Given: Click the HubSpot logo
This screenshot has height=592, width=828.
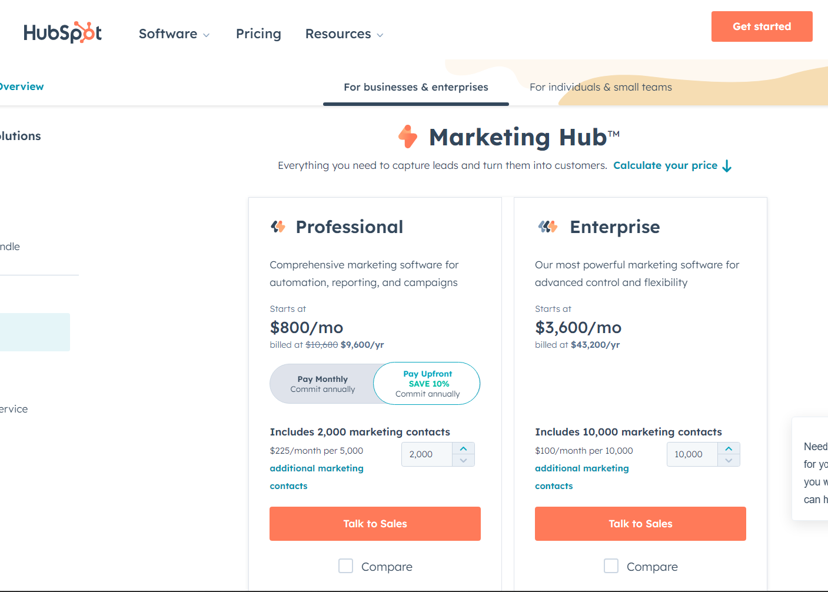Looking at the screenshot, I should pos(62,32).
